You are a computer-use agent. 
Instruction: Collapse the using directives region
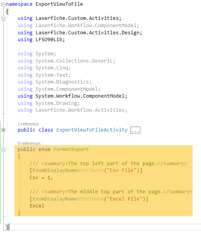coord(3,19)
